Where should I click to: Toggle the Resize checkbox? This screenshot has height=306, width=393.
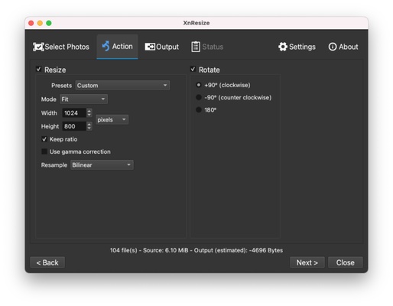[x=38, y=70]
